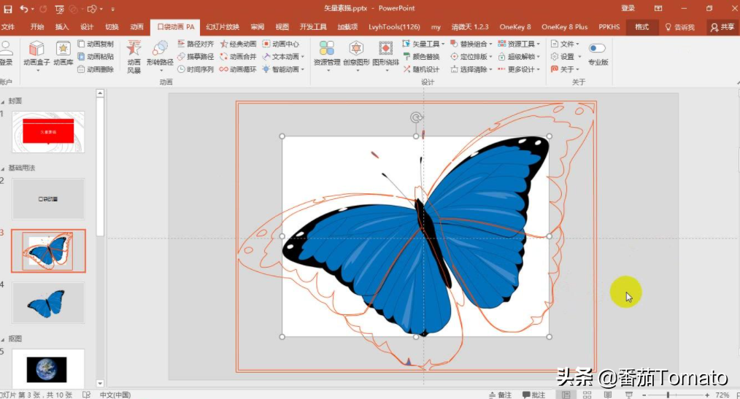
Task: Select slide 1 red cover thumbnail
Action: pyautogui.click(x=48, y=132)
